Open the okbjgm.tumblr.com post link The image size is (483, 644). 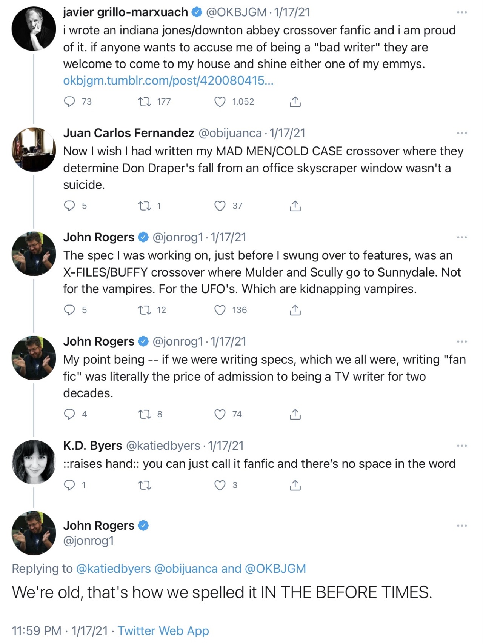tap(168, 81)
